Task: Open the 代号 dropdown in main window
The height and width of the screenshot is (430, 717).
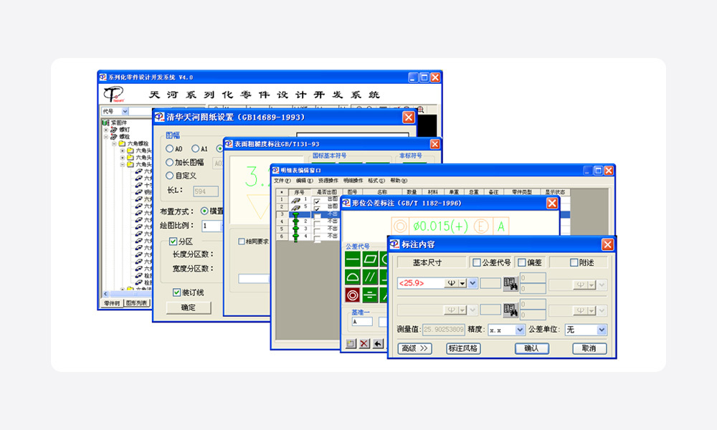Action: coord(125,111)
